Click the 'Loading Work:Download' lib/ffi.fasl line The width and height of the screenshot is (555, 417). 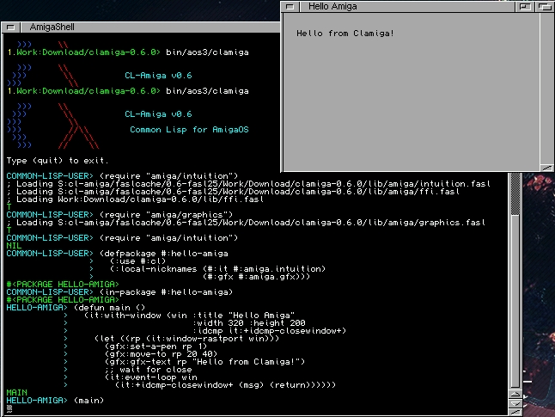[135, 199]
